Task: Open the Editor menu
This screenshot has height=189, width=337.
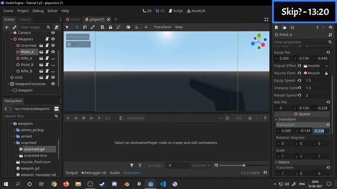Action: (52, 10)
